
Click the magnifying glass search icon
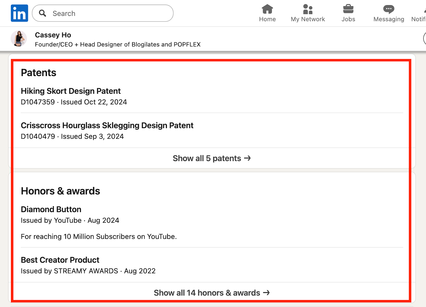pyautogui.click(x=43, y=13)
